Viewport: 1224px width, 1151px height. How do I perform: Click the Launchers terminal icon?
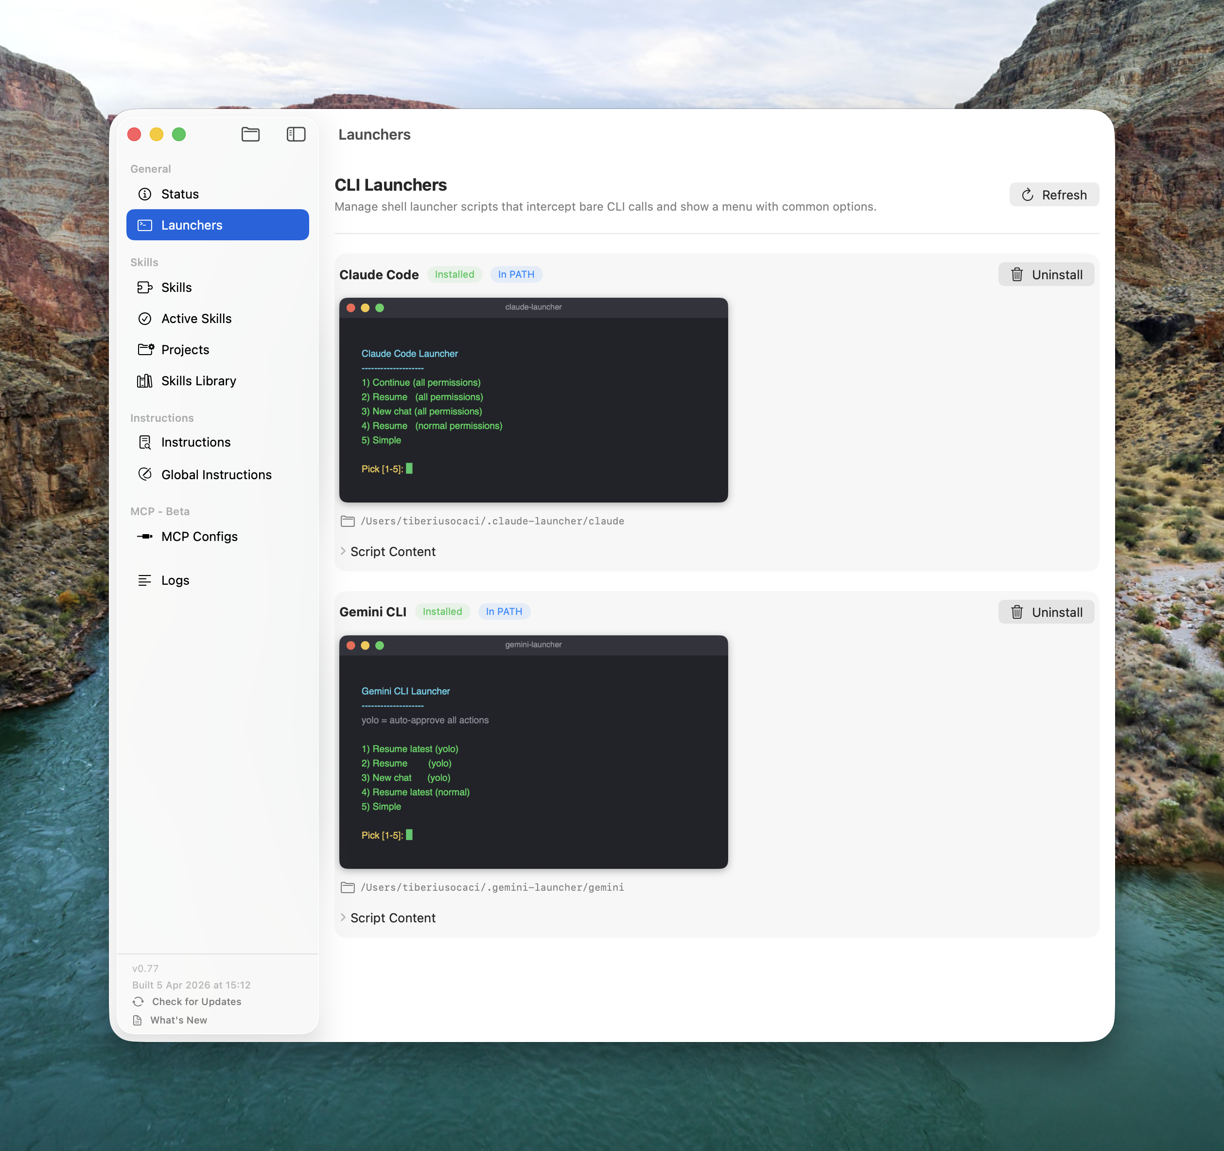point(145,225)
